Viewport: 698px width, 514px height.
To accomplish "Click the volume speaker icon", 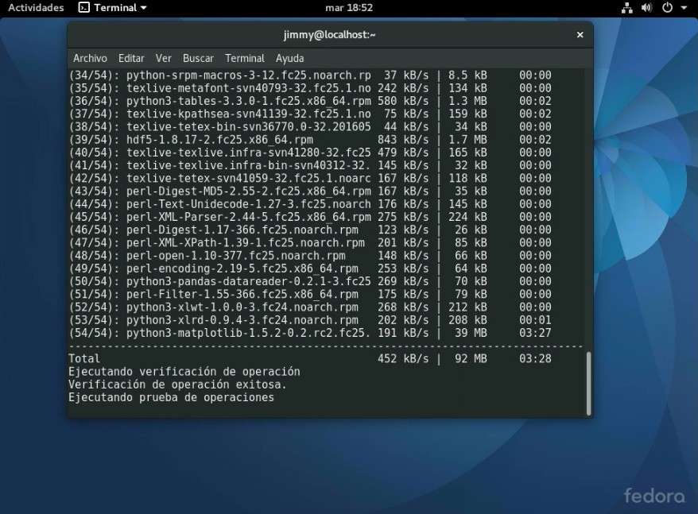I will click(x=646, y=8).
